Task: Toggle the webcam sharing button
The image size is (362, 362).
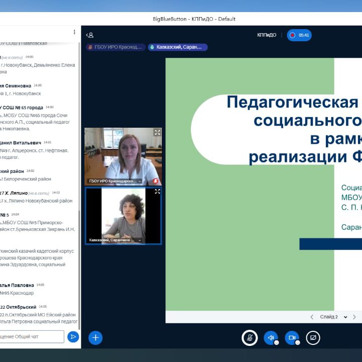Action: click(292, 338)
